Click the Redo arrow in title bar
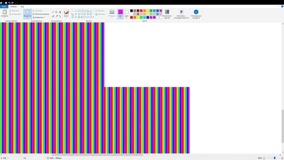Viewport: 284px width, 160px height. [12, 3]
